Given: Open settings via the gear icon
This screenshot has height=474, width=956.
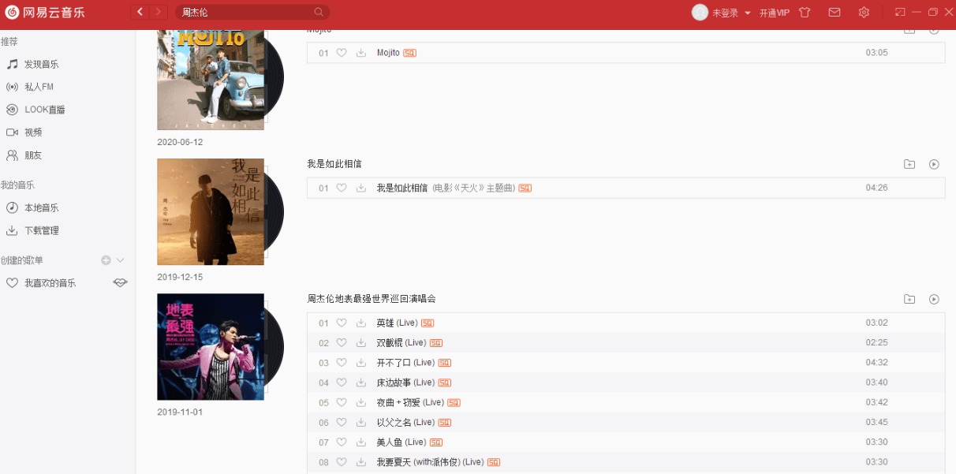Looking at the screenshot, I should [x=864, y=12].
